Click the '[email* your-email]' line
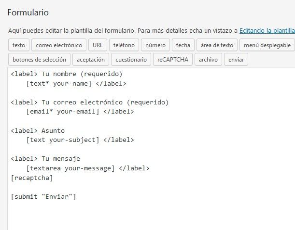295x230 pixels. click(80, 112)
